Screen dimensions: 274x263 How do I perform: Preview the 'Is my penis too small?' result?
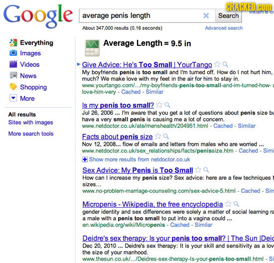coord(167,105)
